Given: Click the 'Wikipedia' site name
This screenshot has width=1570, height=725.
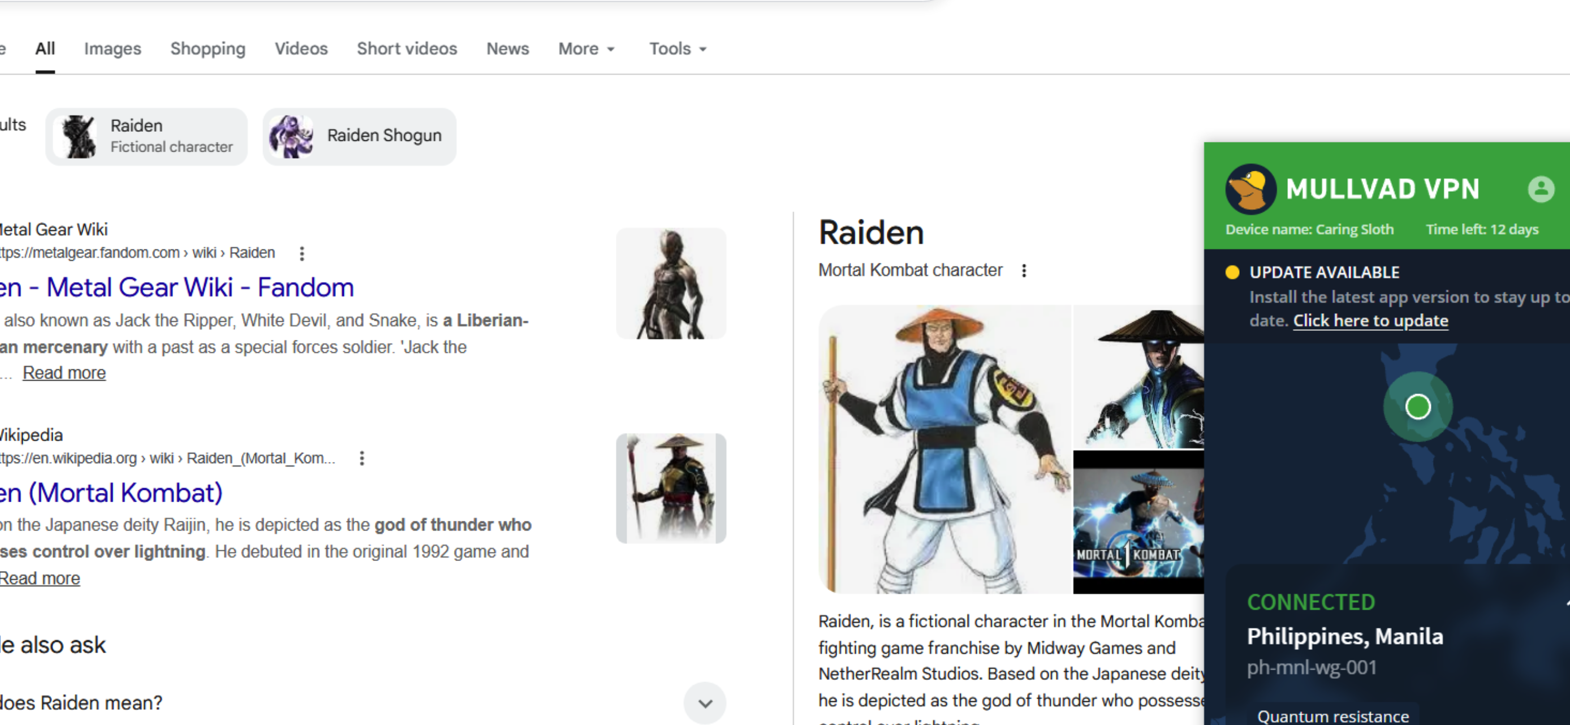Looking at the screenshot, I should 31,435.
